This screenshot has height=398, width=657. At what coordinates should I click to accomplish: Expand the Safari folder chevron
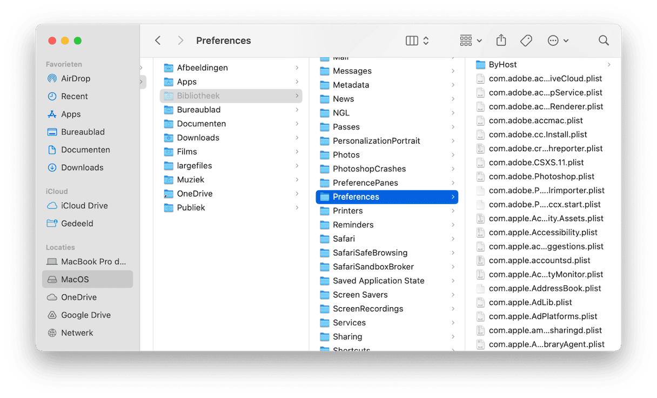(x=453, y=239)
